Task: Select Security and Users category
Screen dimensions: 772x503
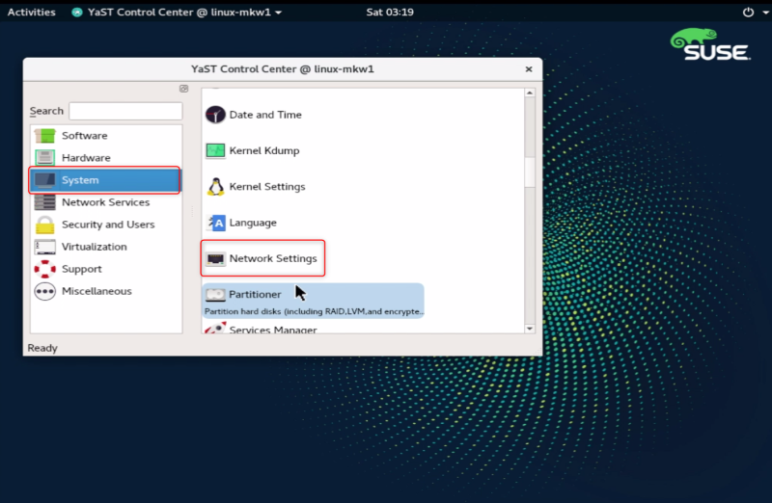Action: click(x=106, y=225)
